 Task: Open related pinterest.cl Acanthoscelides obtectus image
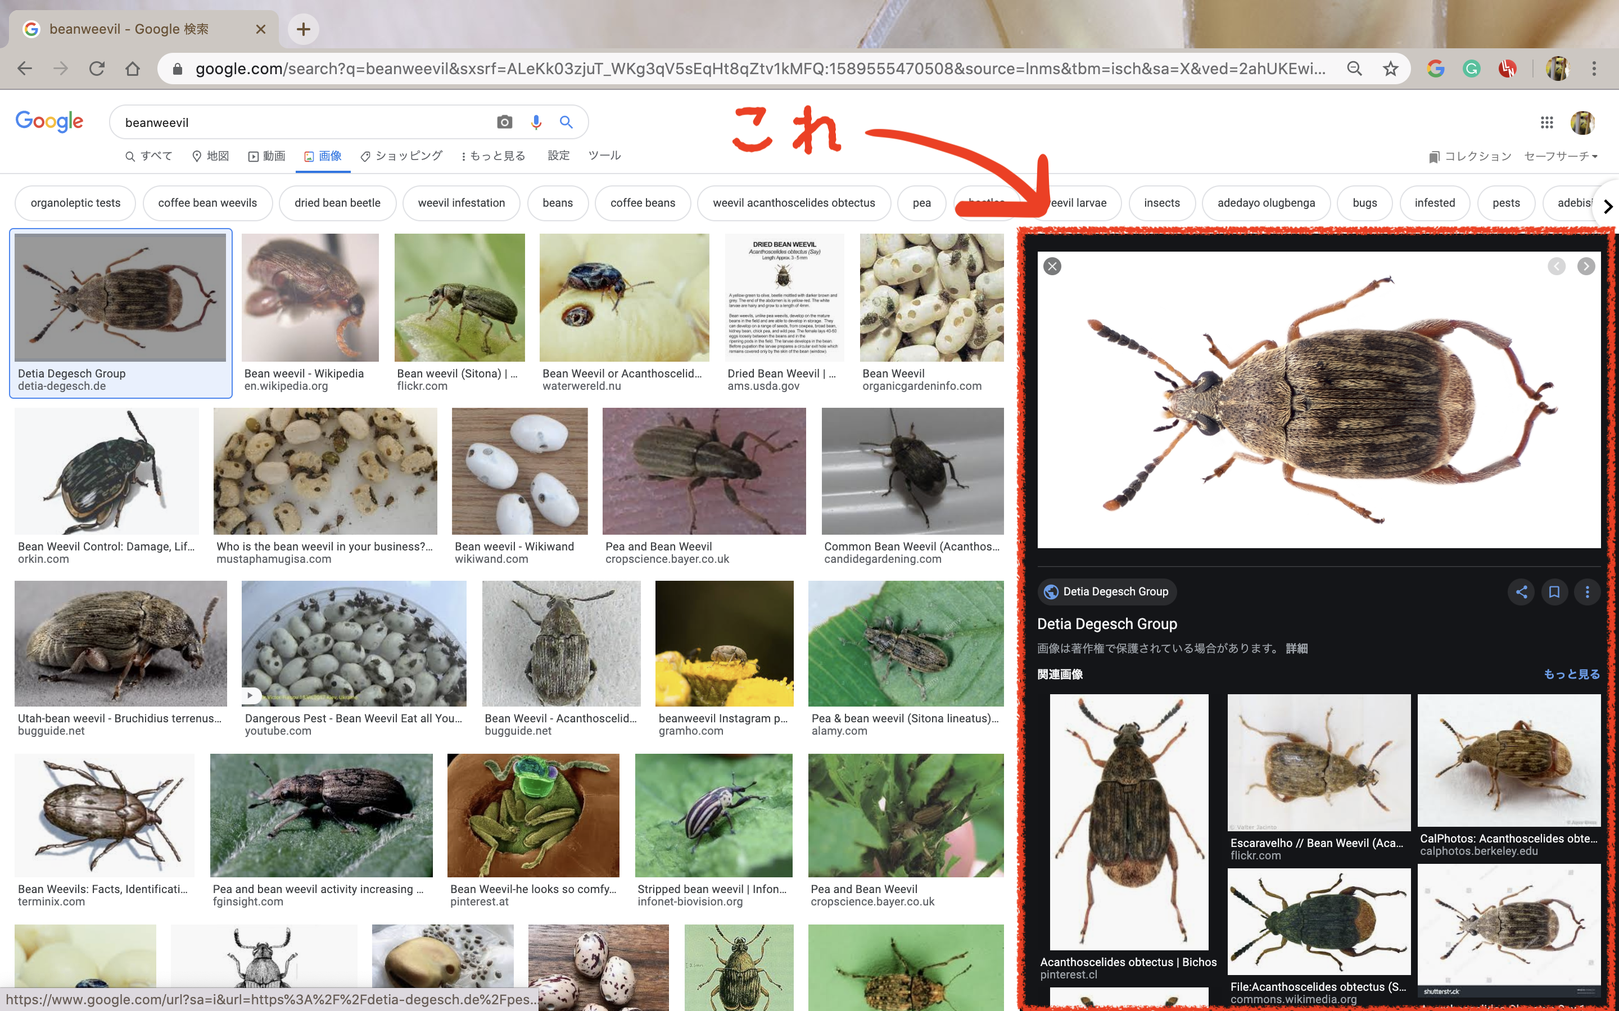(1129, 822)
